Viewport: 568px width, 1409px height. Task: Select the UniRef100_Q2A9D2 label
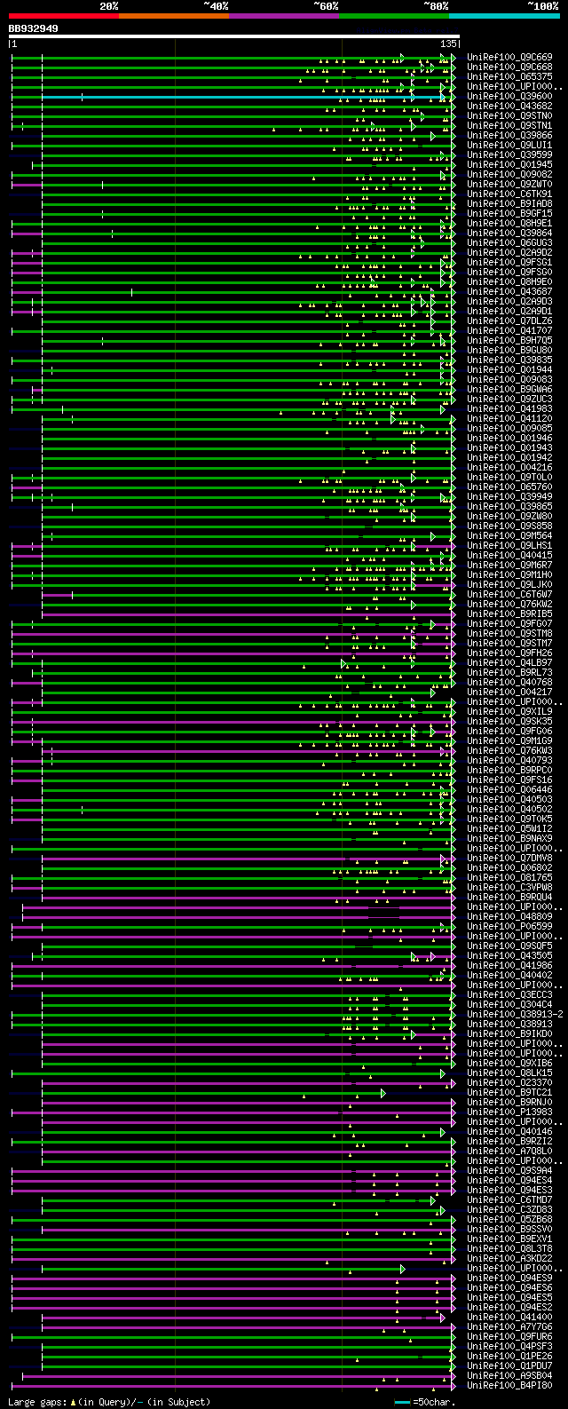click(x=509, y=252)
